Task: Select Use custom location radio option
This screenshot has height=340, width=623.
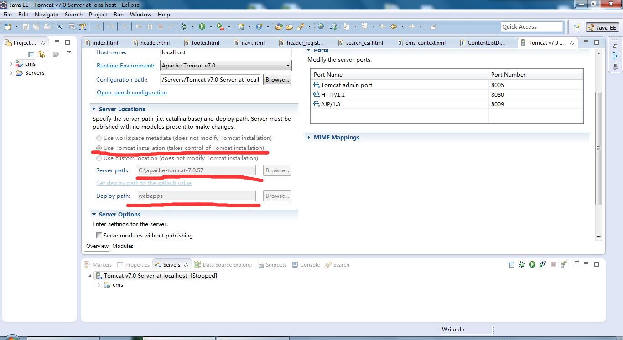Action: tap(99, 158)
